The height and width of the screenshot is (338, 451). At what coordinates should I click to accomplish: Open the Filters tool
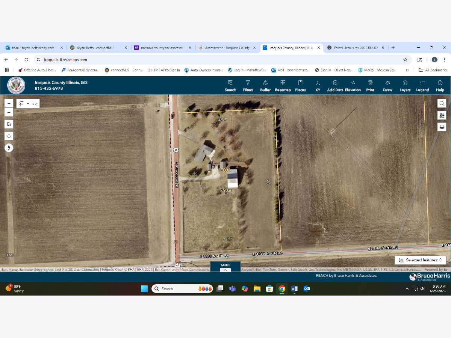(248, 85)
